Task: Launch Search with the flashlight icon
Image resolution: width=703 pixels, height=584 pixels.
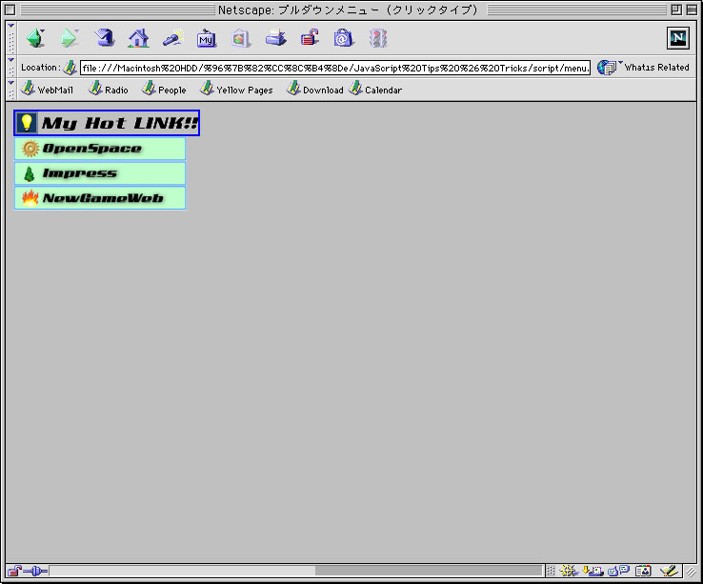Action: click(x=172, y=38)
